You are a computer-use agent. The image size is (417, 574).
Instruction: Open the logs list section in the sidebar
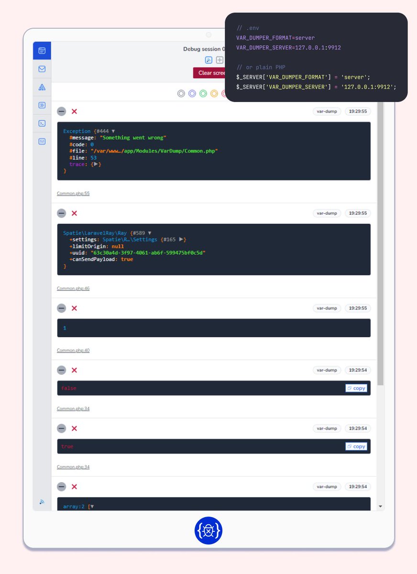pos(42,105)
